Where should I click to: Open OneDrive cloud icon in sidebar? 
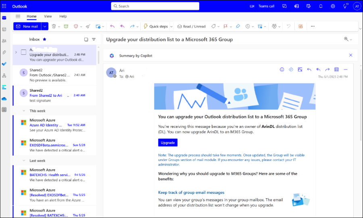pyautogui.click(x=4, y=99)
